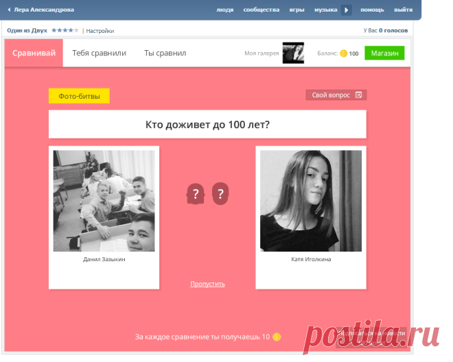453x362 pixels.
Task: Skip the comparison via Пропустить link
Action: [x=207, y=284]
